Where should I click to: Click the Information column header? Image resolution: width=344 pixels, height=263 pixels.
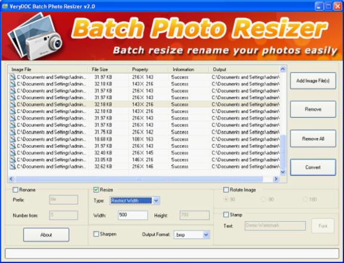point(188,69)
